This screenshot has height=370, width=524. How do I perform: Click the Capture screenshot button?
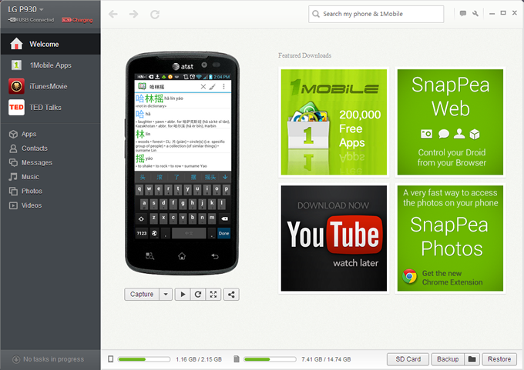(142, 295)
